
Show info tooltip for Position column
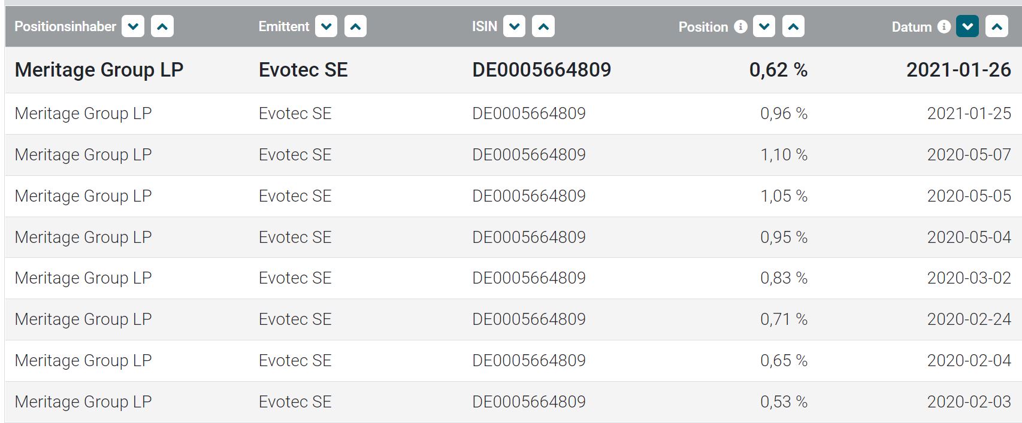point(741,26)
